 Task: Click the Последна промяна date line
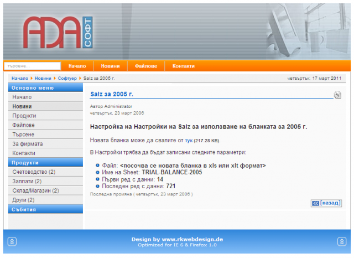(142, 194)
